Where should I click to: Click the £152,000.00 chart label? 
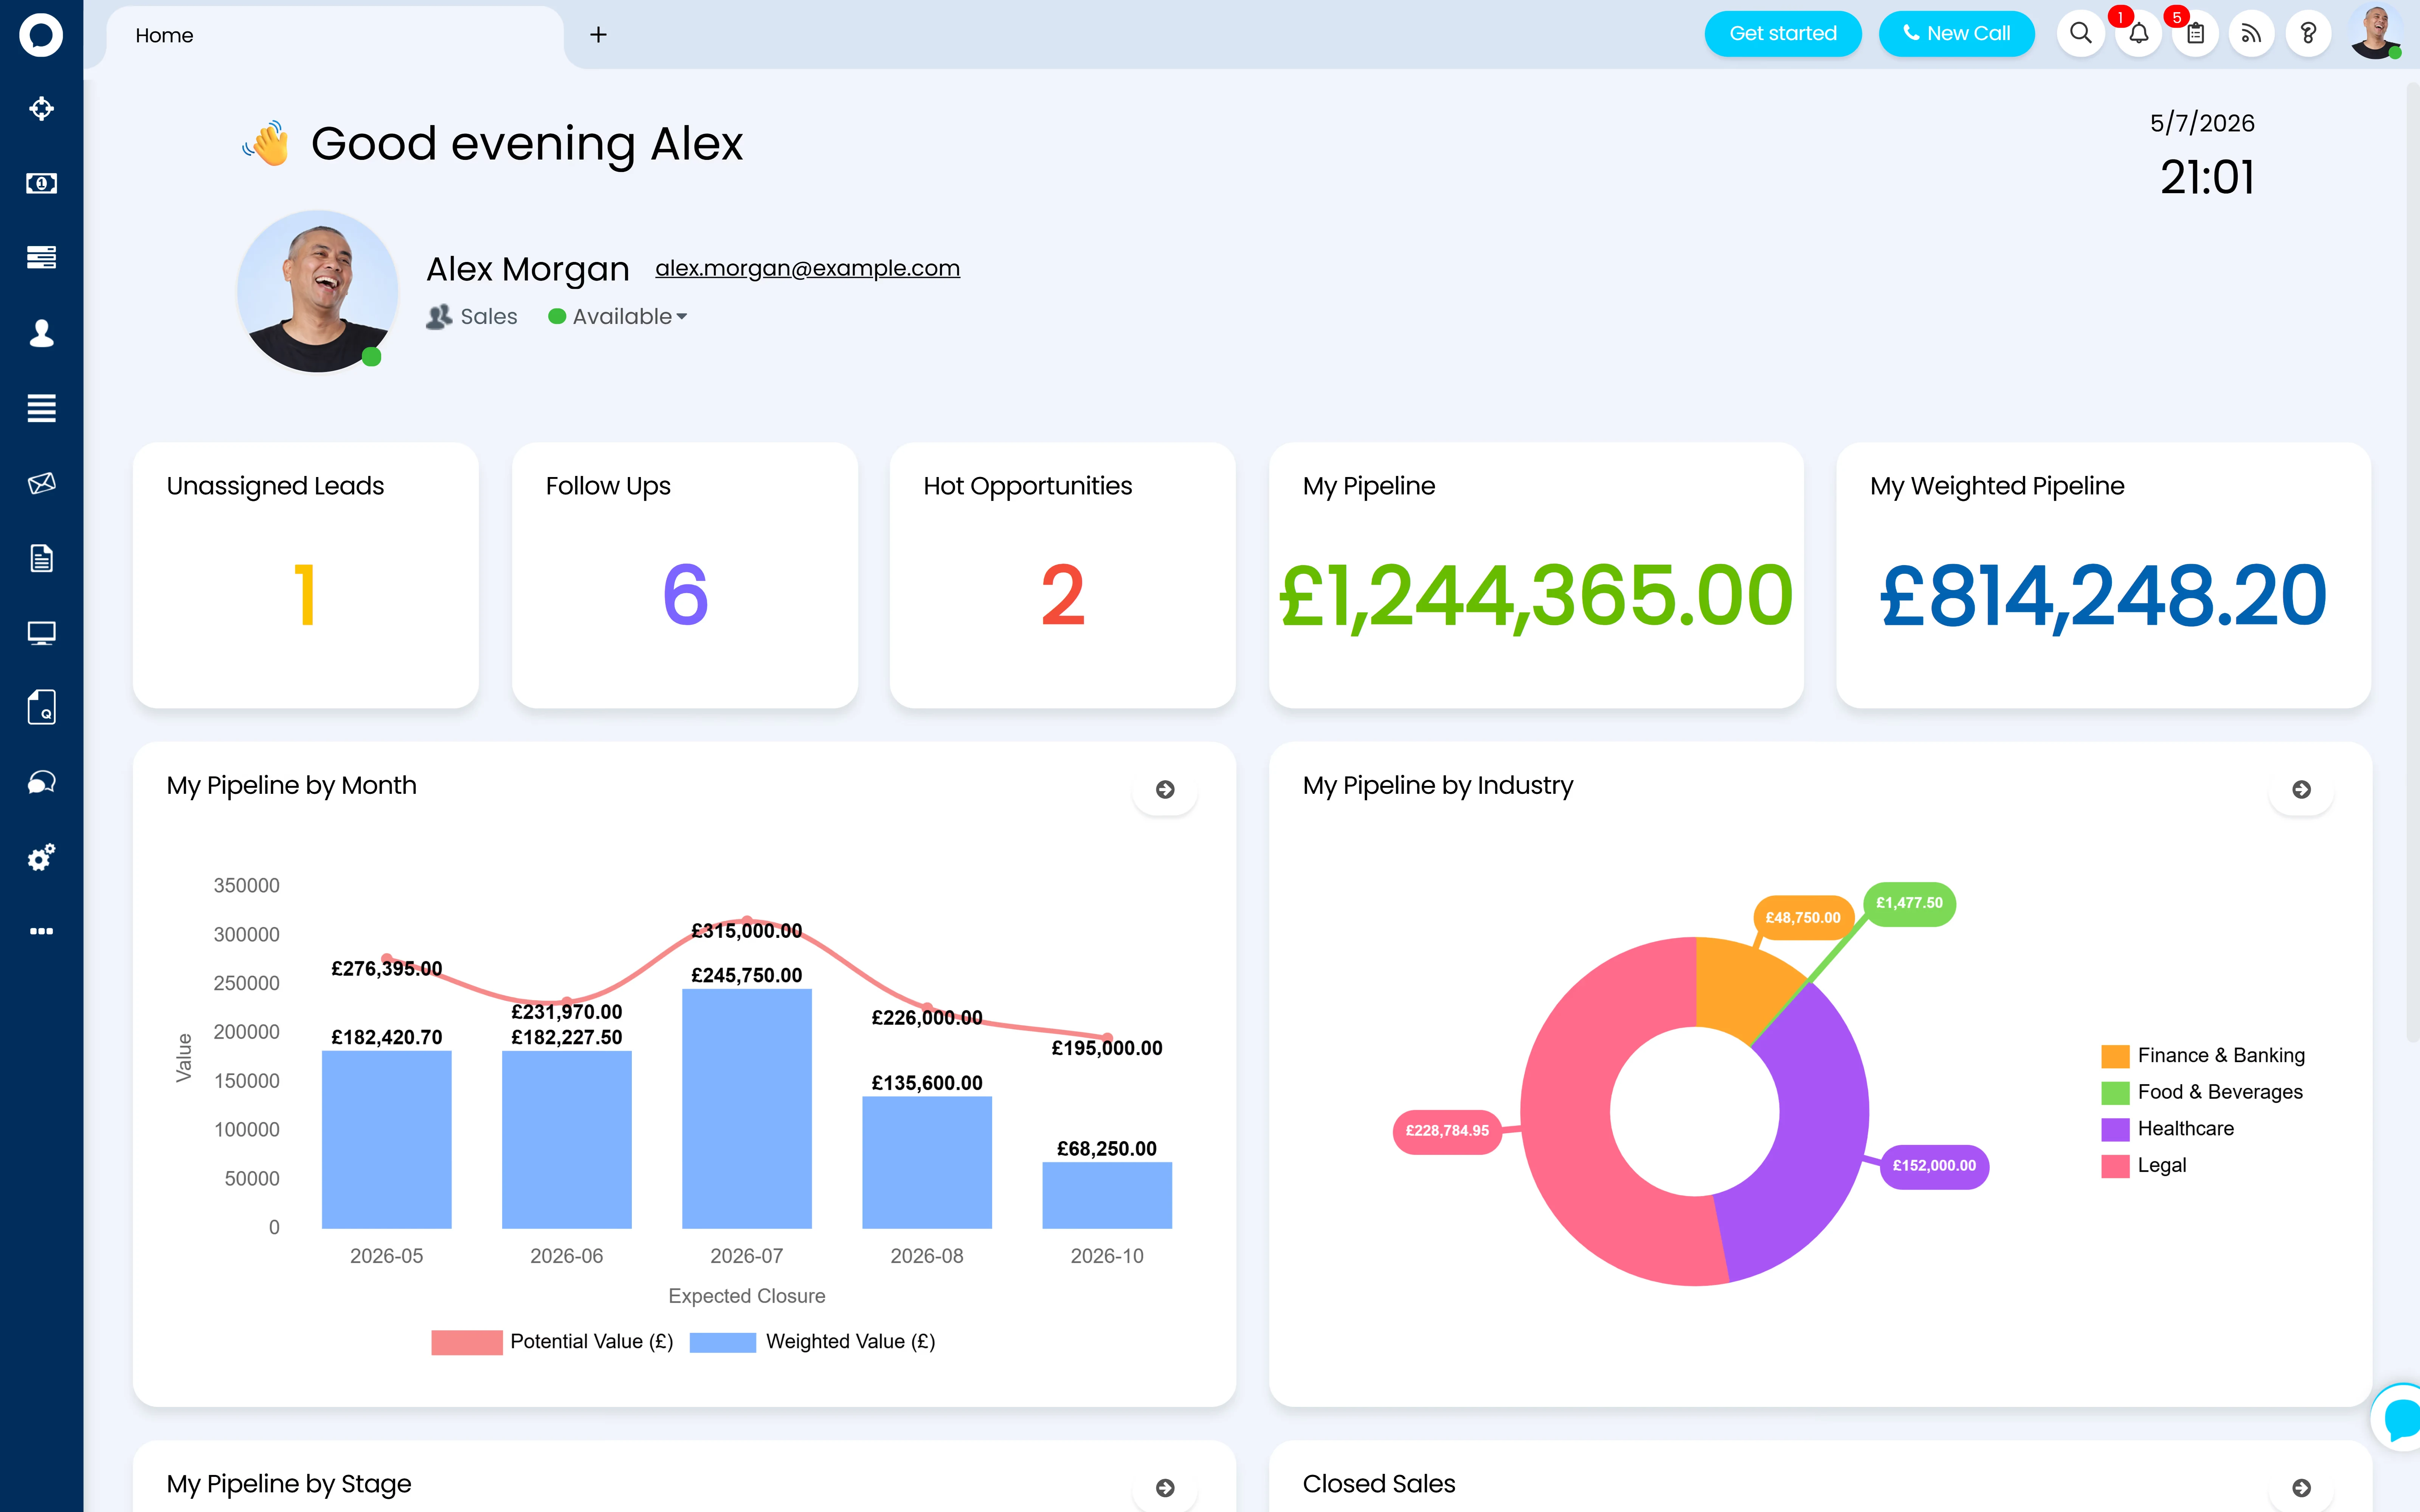tap(1934, 1166)
